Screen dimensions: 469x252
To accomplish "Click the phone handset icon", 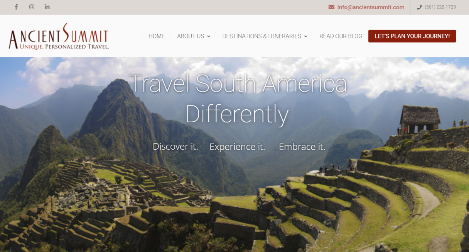I will point(420,7).
